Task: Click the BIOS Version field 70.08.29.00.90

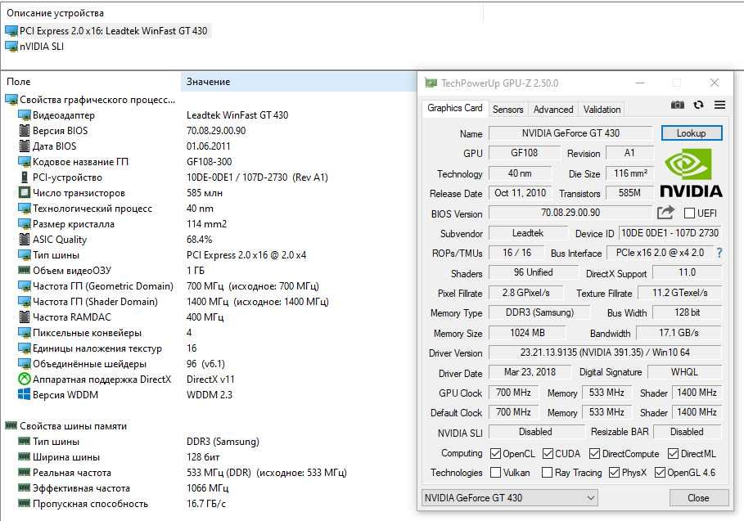Action: click(x=570, y=213)
